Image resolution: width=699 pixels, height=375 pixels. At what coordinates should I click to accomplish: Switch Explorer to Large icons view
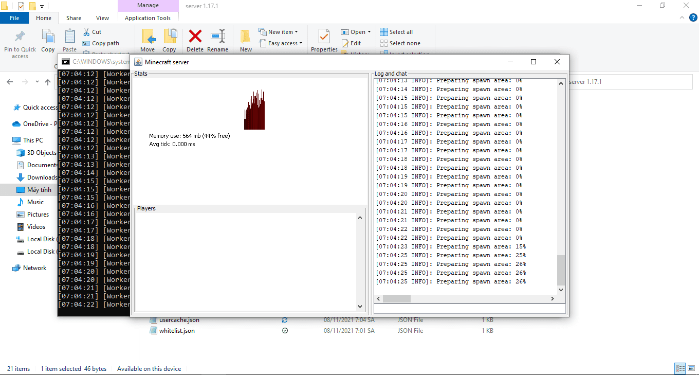(691, 368)
